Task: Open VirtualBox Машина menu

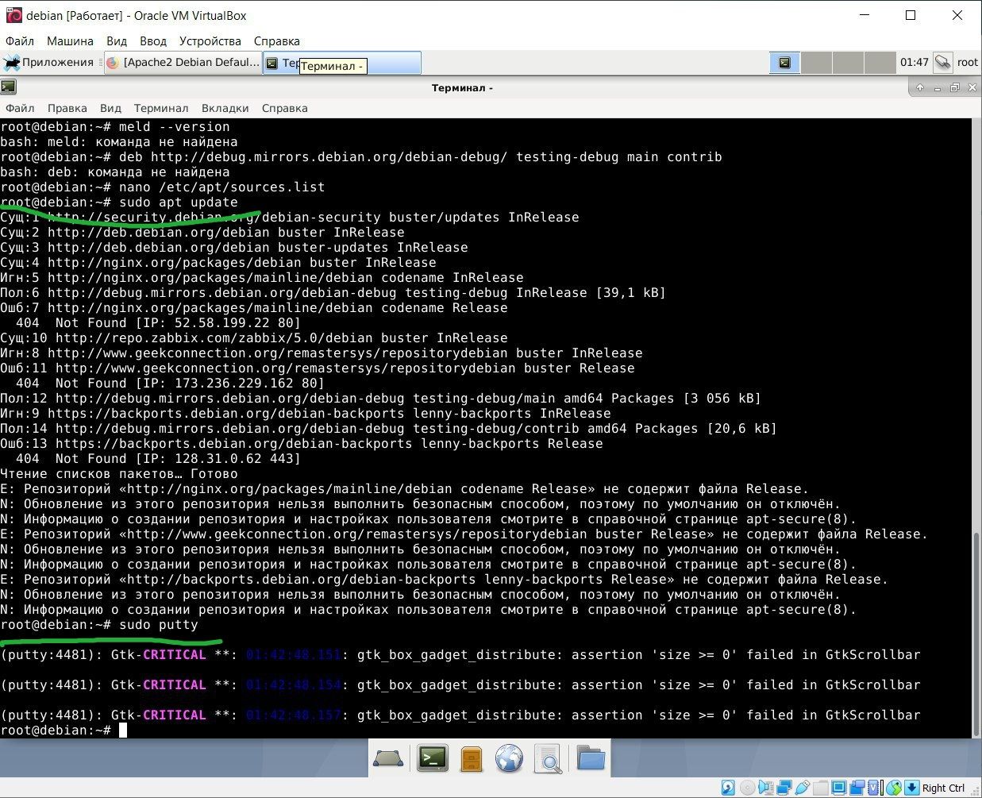Action: (x=70, y=40)
